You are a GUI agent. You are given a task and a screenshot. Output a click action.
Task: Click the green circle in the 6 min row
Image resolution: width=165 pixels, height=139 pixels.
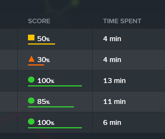click(x=31, y=121)
